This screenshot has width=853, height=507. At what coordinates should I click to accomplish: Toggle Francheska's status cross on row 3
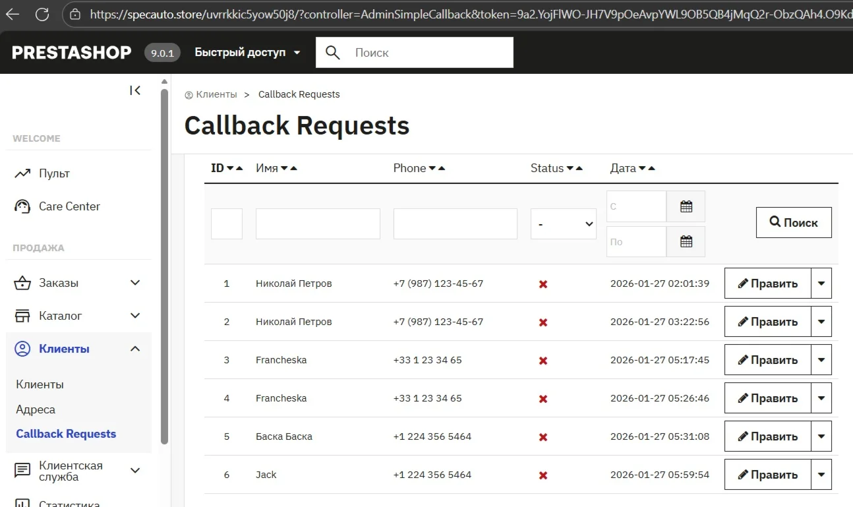pos(542,360)
